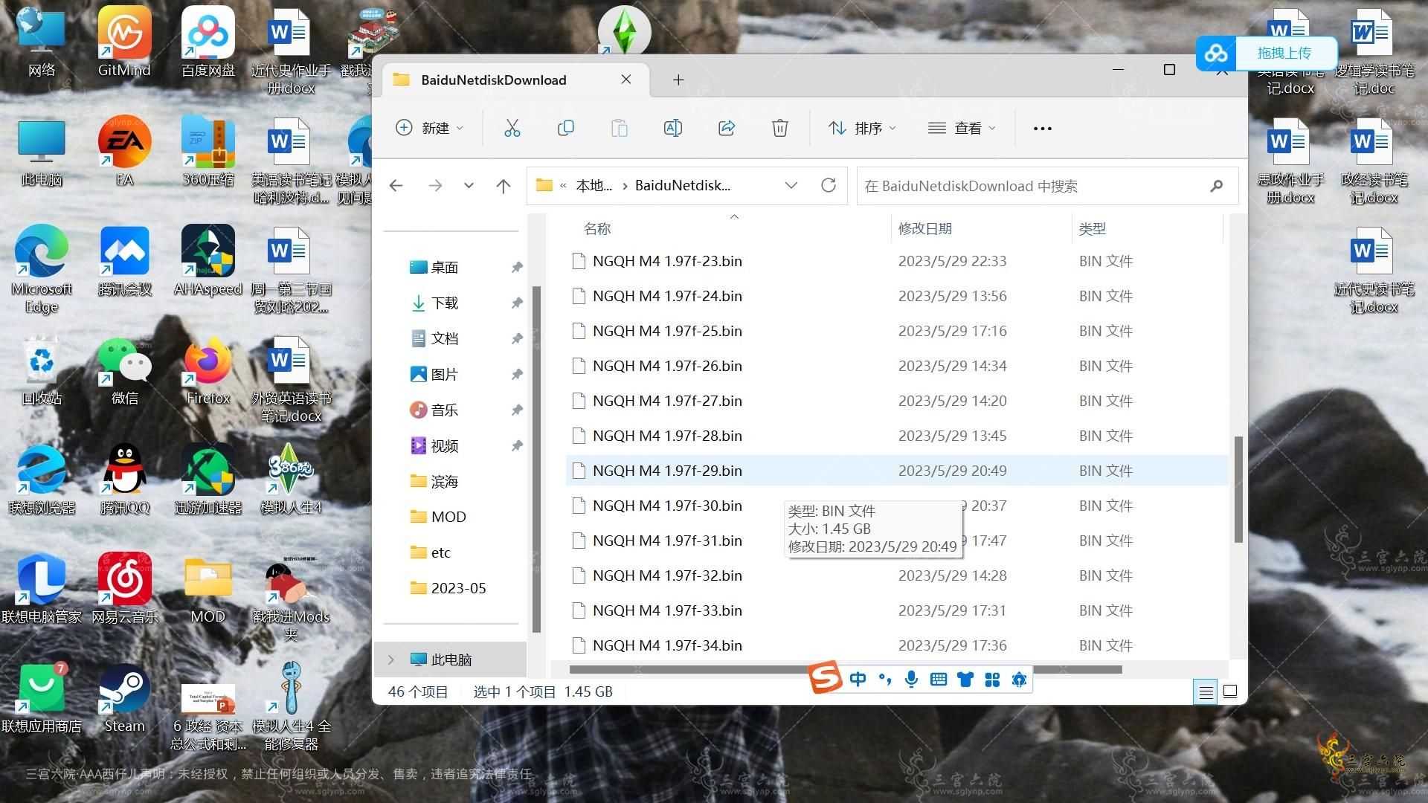
Task: Unpin 桌面 from quick access
Action: tap(517, 267)
